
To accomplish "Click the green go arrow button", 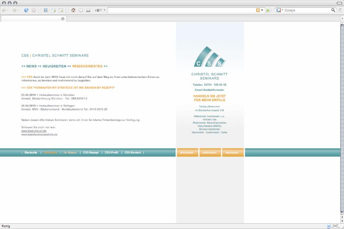I will pos(268,10).
